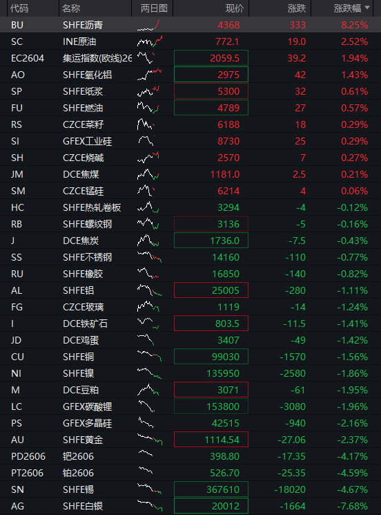This screenshot has height=515, width=381.
Task: Open the DCE豆粕 two-day mini chart
Action: pos(148,390)
